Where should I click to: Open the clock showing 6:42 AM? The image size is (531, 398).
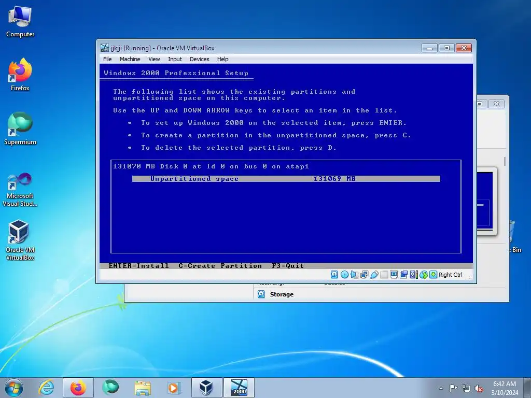(x=505, y=388)
